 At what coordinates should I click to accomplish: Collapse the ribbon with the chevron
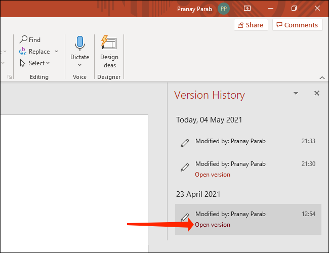coord(321,77)
